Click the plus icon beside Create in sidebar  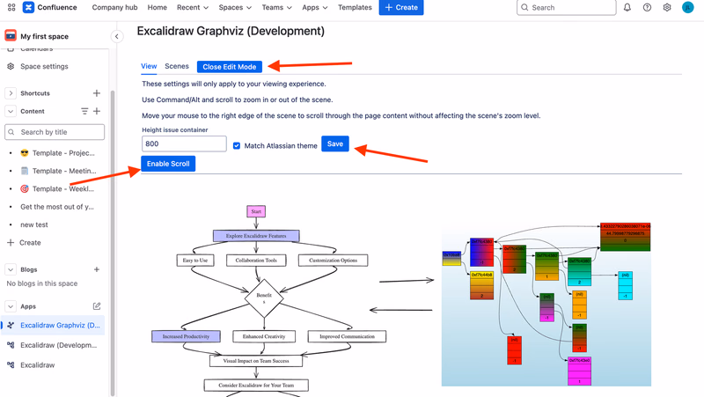pos(11,242)
